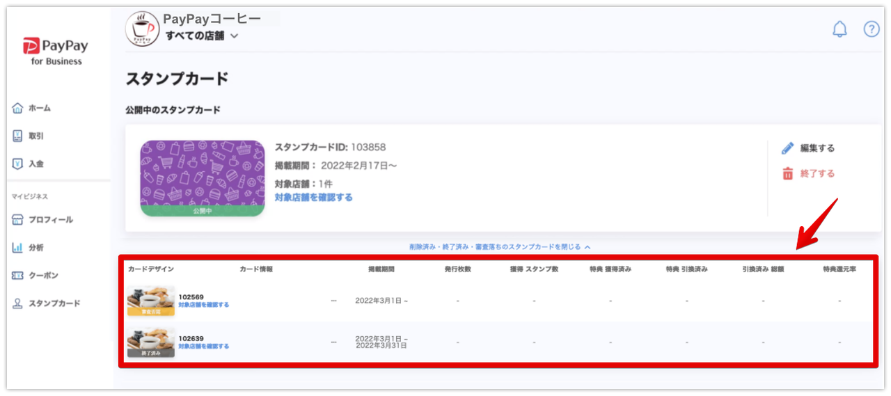Screen dimensions: 891x396
Task: Open the purple published stamp card thumbnail
Action: 203,178
